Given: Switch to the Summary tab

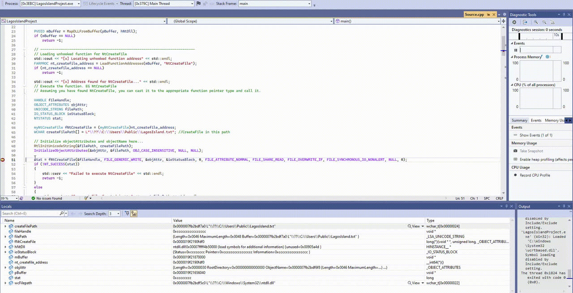Looking at the screenshot, I should pyautogui.click(x=520, y=120).
